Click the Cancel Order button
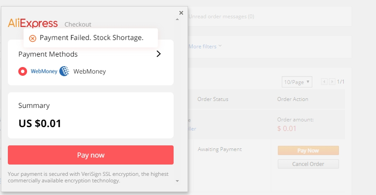Screen dimensions: 376x195 tap(308, 164)
